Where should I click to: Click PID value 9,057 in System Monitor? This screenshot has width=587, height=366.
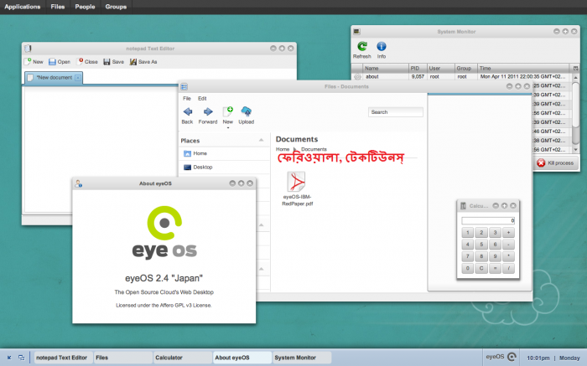tap(418, 77)
